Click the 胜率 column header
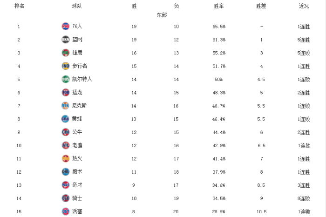This screenshot has width=326, height=217. [219, 6]
